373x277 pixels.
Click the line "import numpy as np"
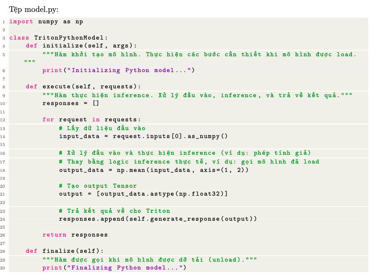tap(46, 22)
